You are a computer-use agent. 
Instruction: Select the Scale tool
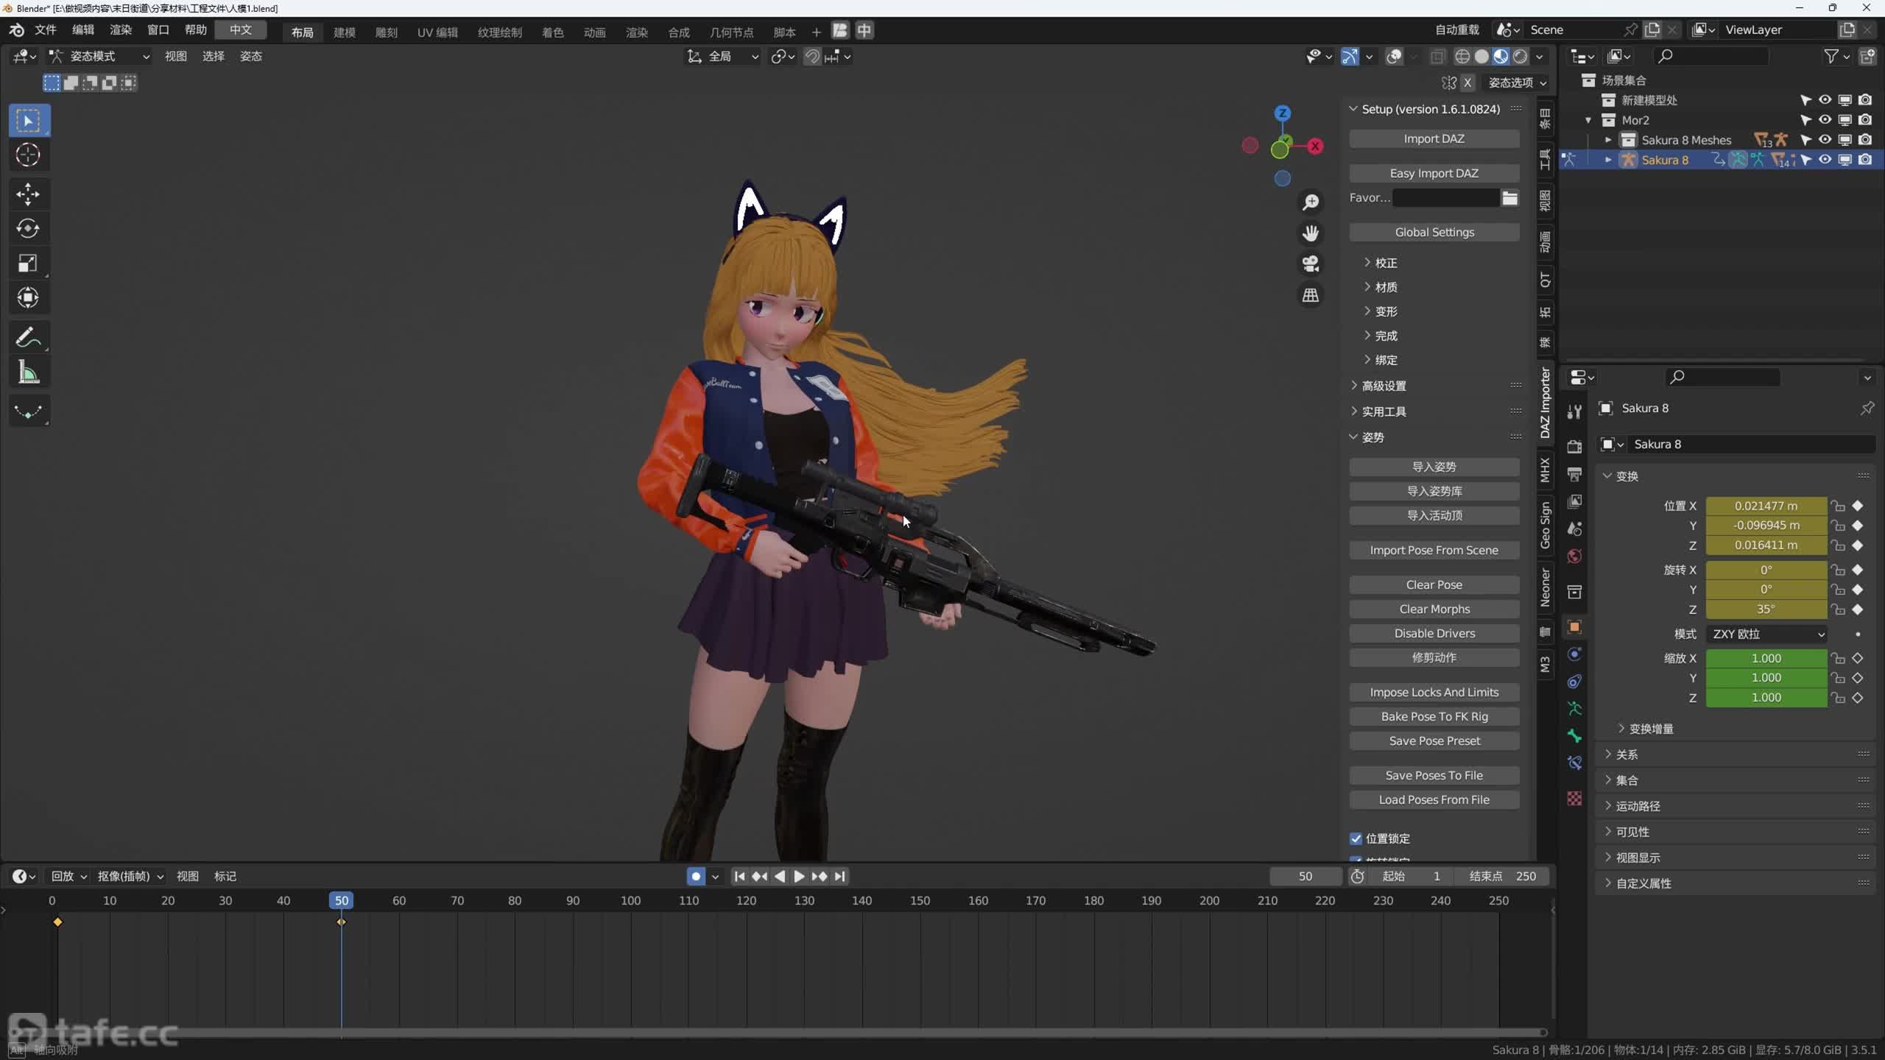point(29,264)
